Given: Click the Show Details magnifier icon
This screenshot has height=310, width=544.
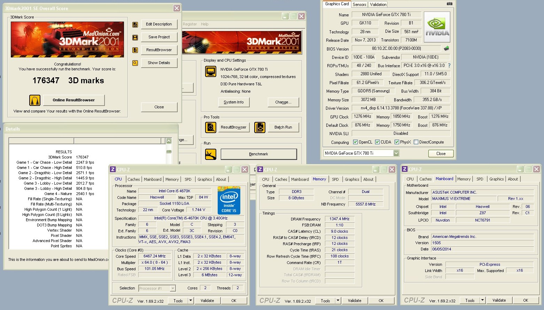Looking at the screenshot, I should [135, 63].
